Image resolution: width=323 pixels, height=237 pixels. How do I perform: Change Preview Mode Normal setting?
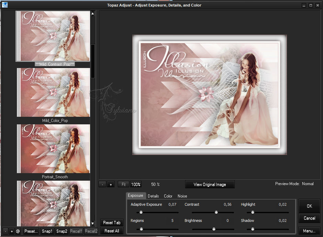pyautogui.click(x=308, y=184)
